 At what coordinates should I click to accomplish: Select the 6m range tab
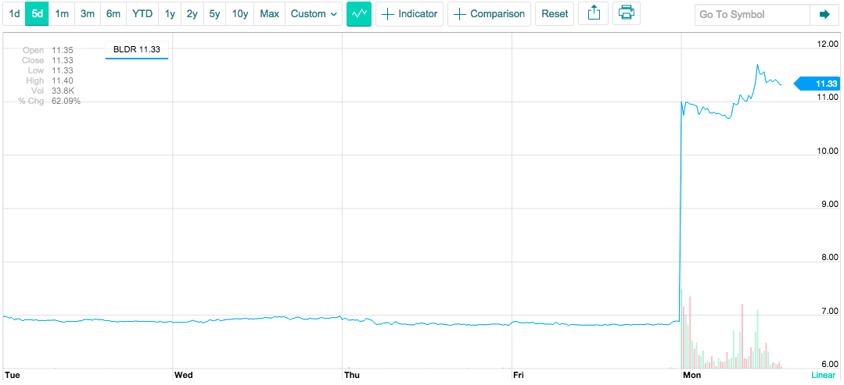(x=113, y=14)
